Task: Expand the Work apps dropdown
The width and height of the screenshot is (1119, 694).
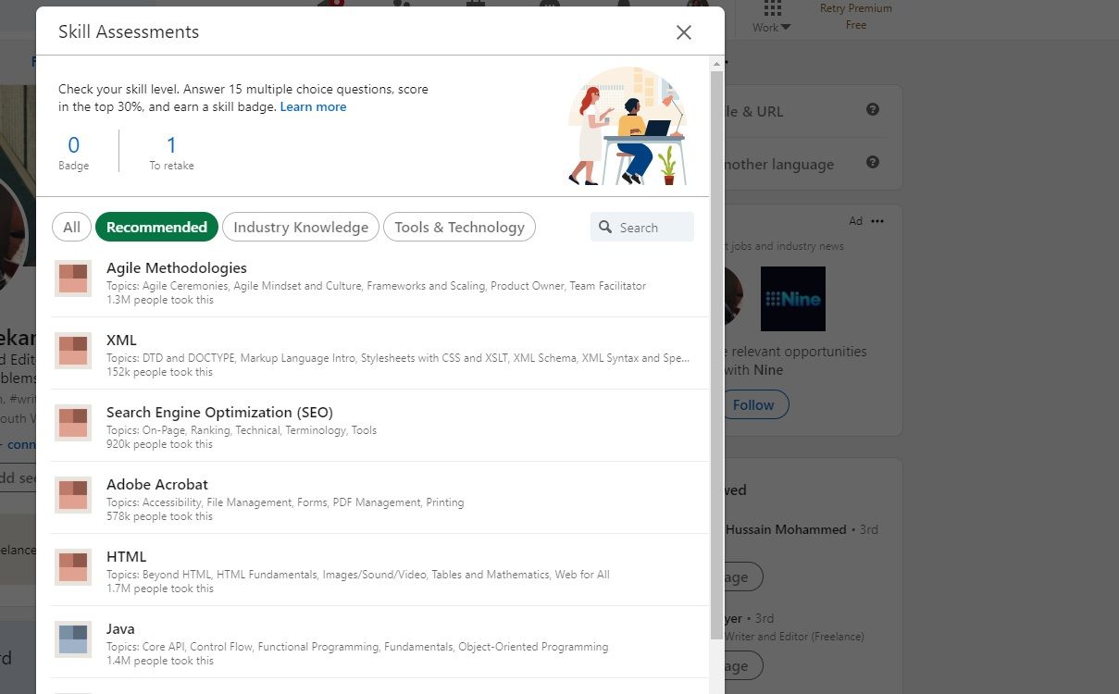Action: click(x=772, y=18)
